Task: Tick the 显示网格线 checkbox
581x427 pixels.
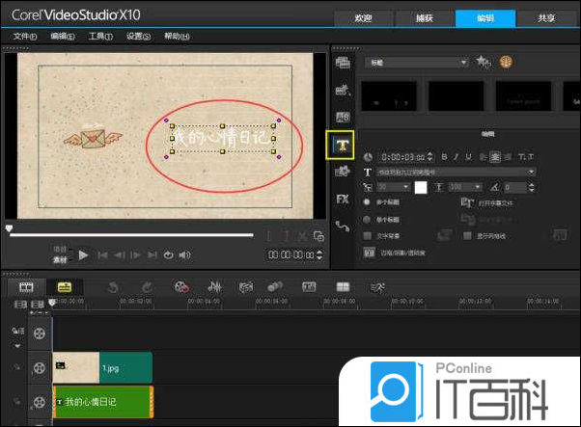Action: (x=467, y=234)
